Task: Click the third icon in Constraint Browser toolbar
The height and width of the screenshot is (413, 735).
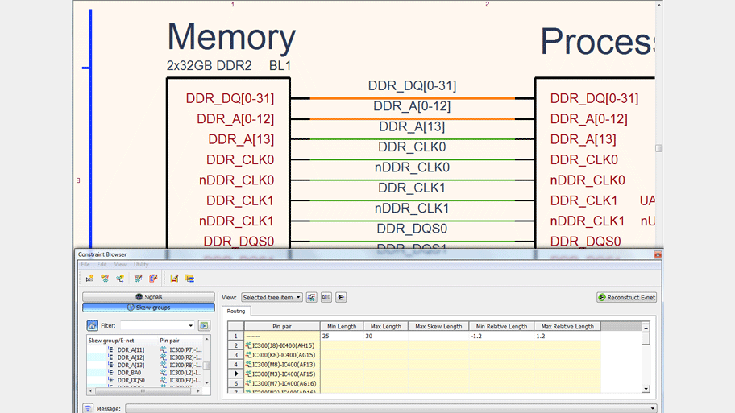Action: [x=120, y=279]
